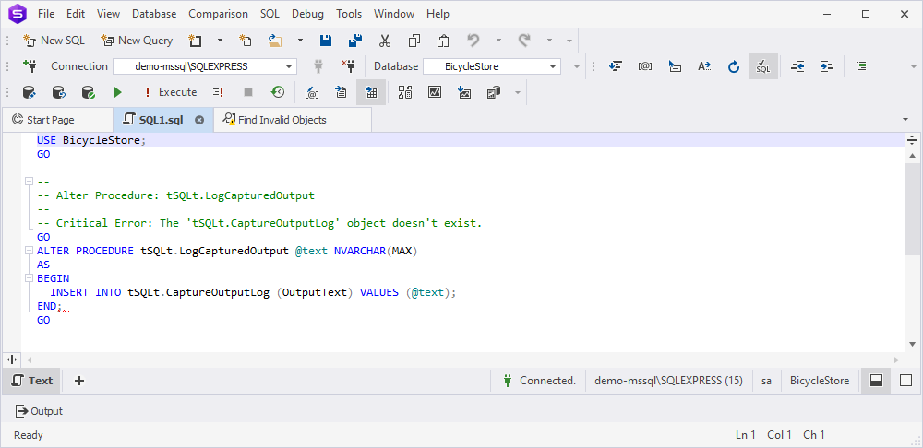Cut selection with the scissors icon

click(385, 41)
